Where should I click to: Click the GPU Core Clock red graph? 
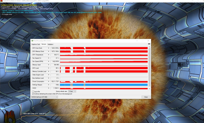pos(104,48)
